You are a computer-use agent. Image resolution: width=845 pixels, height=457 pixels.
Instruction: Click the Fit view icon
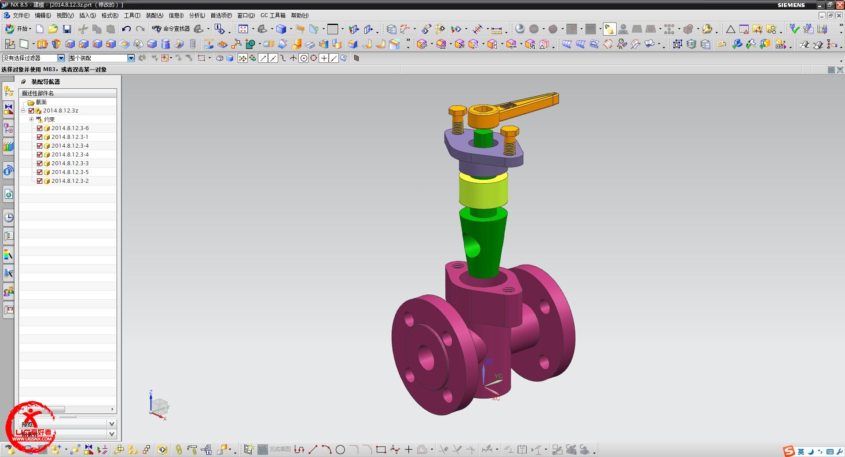(x=243, y=29)
